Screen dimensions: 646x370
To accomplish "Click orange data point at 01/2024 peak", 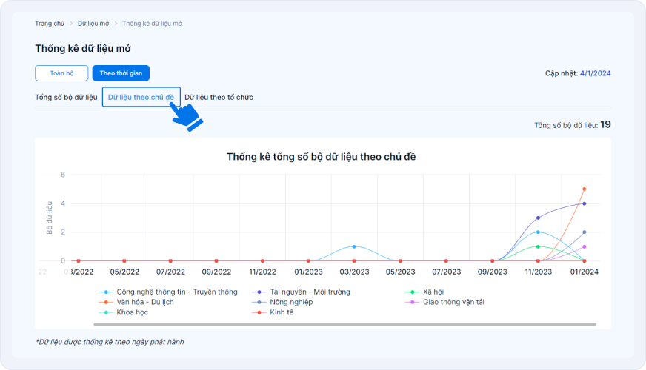I will tap(585, 189).
